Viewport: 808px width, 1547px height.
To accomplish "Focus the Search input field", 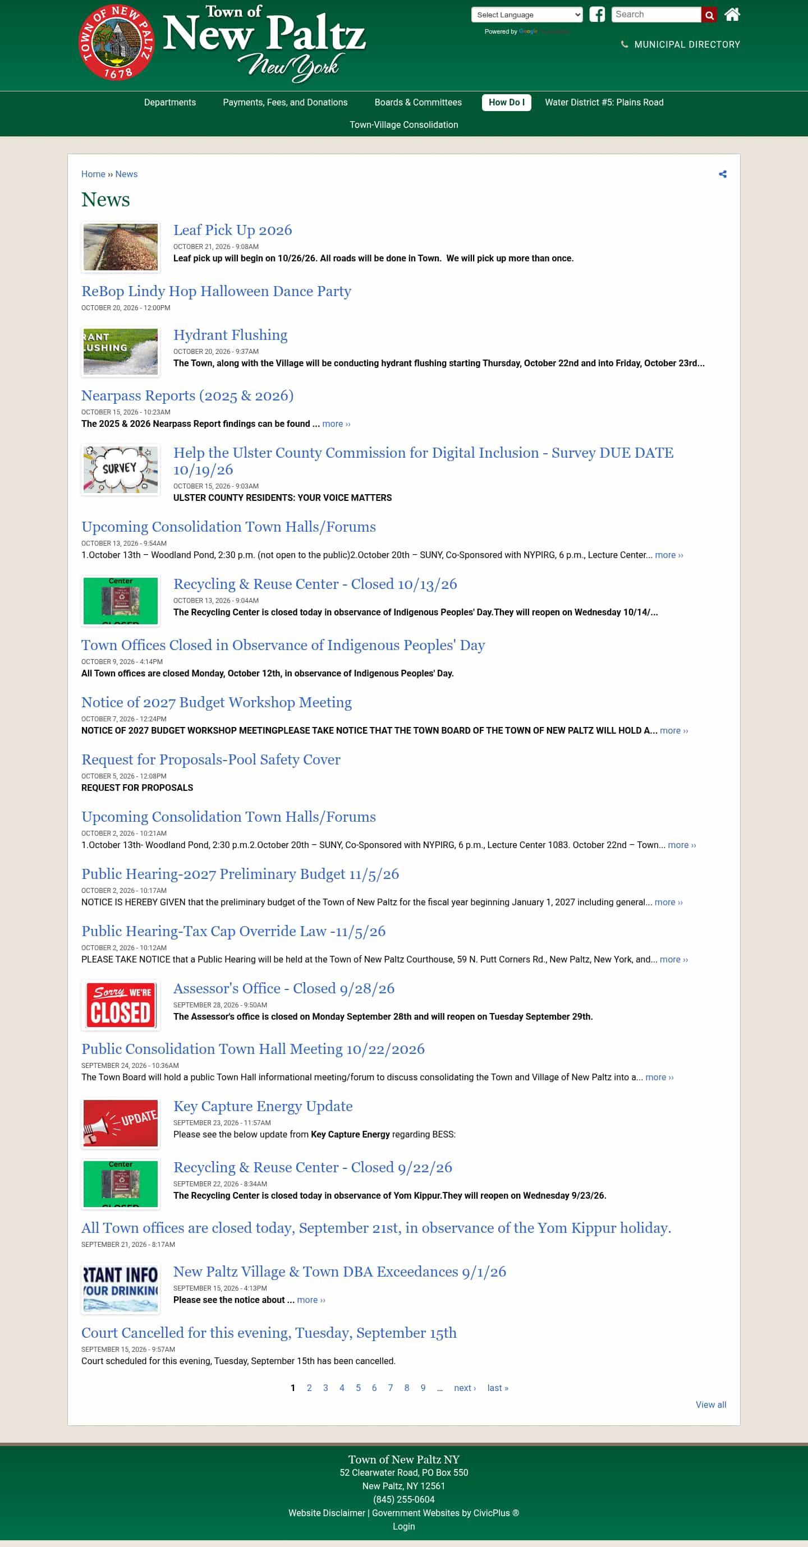I will point(656,15).
